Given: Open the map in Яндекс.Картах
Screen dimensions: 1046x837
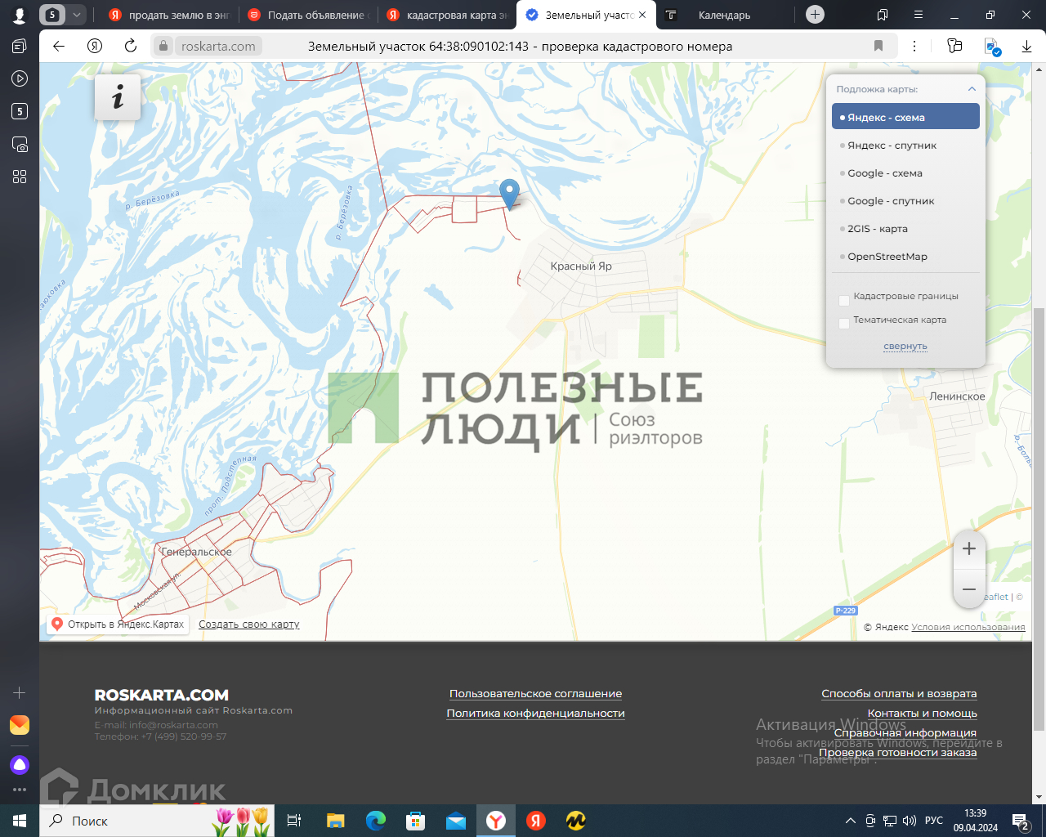Looking at the screenshot, I should (x=118, y=624).
